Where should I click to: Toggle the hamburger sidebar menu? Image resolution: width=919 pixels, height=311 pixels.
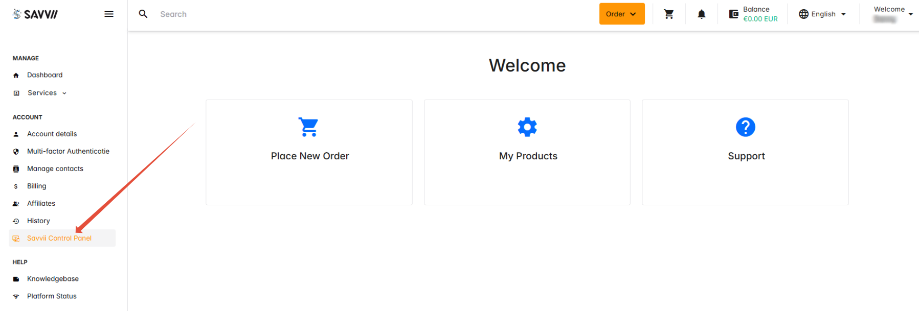click(x=108, y=14)
